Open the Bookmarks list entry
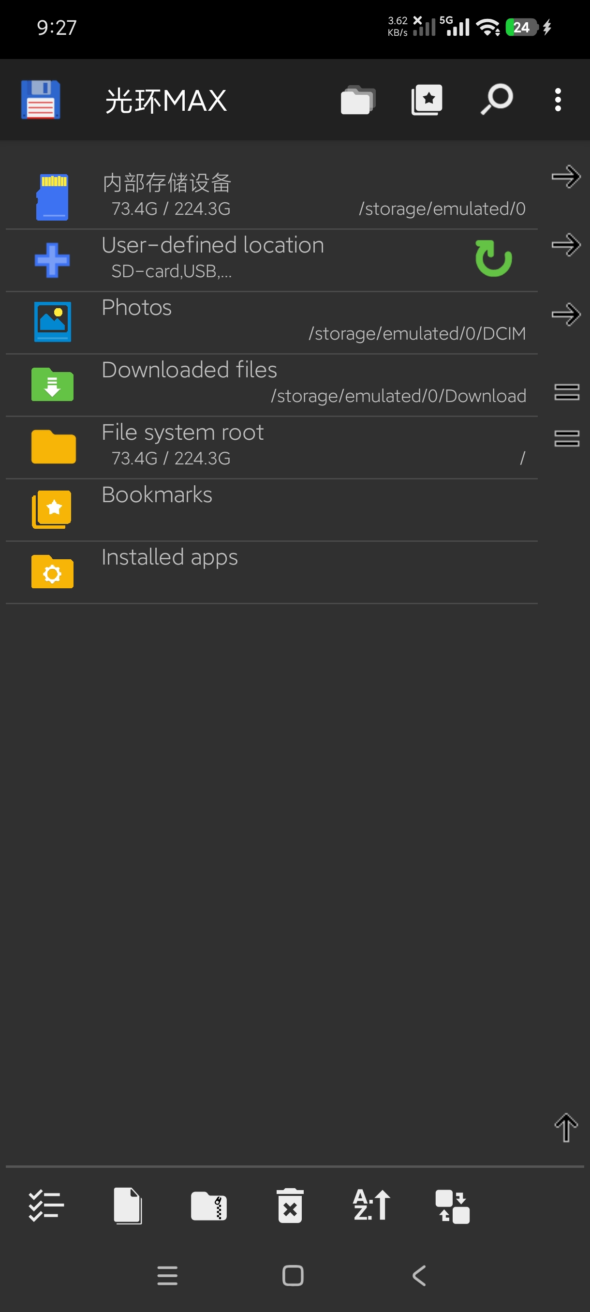 point(271,509)
